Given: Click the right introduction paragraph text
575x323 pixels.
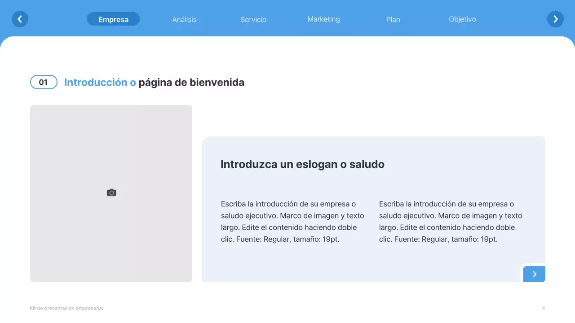Looking at the screenshot, I should point(450,221).
